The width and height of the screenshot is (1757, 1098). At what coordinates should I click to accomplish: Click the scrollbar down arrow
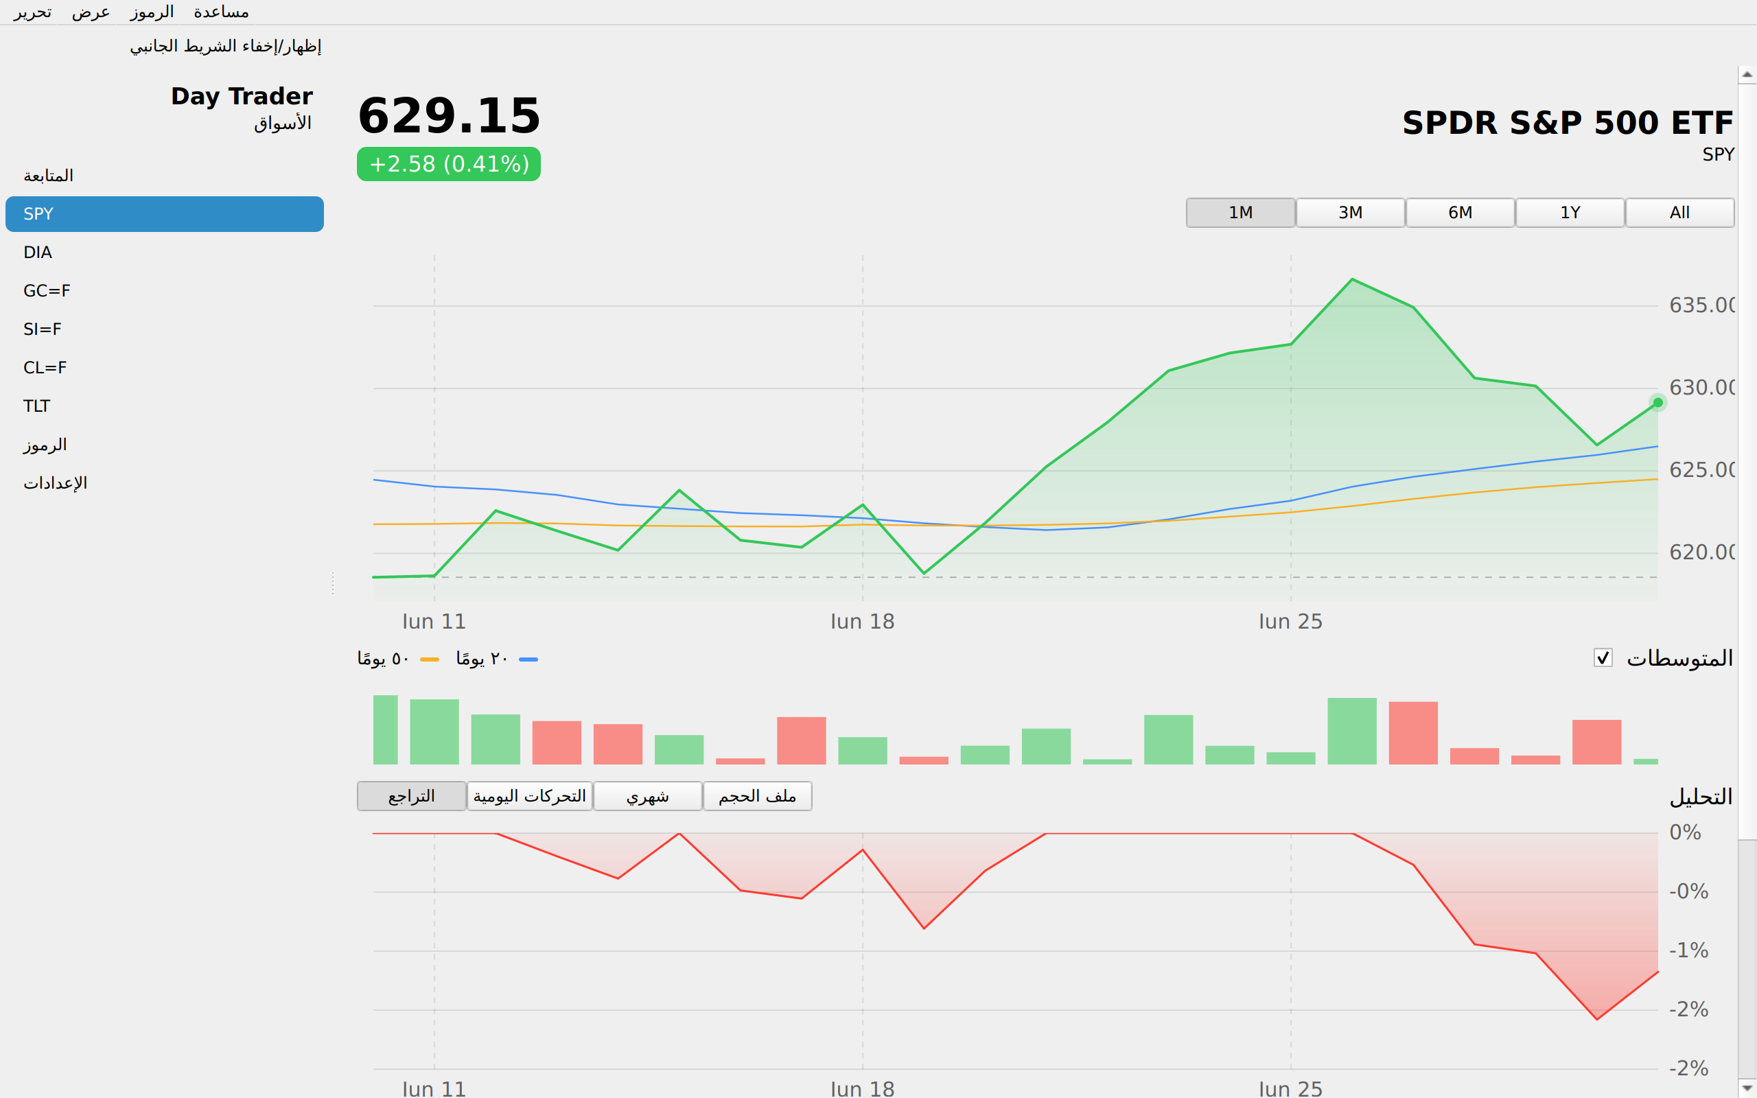click(1747, 1088)
